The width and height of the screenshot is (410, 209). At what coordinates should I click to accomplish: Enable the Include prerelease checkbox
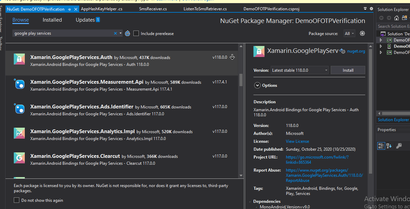click(136, 33)
